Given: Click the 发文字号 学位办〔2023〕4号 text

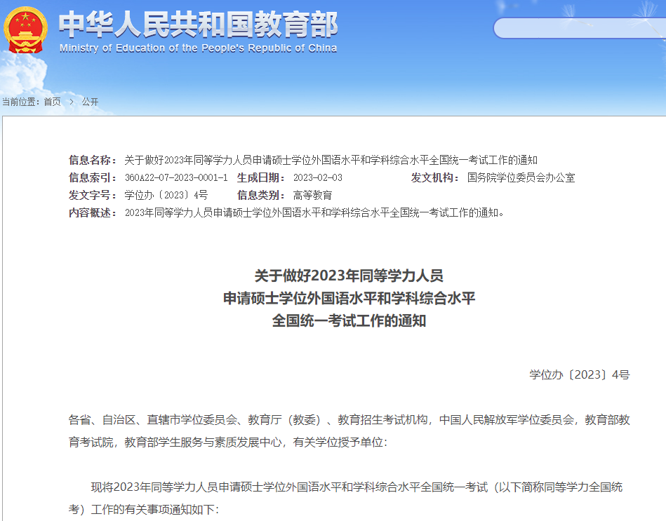Looking at the screenshot, I should pos(166,196).
